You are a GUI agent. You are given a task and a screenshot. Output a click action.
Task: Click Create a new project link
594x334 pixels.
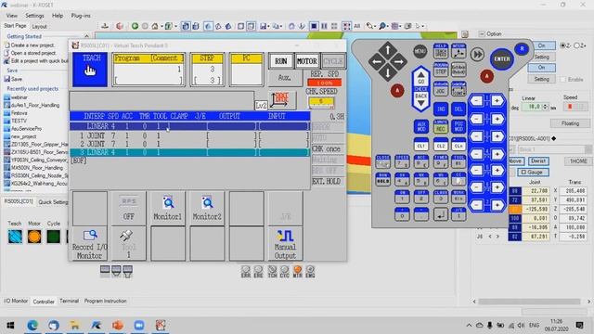pos(32,45)
